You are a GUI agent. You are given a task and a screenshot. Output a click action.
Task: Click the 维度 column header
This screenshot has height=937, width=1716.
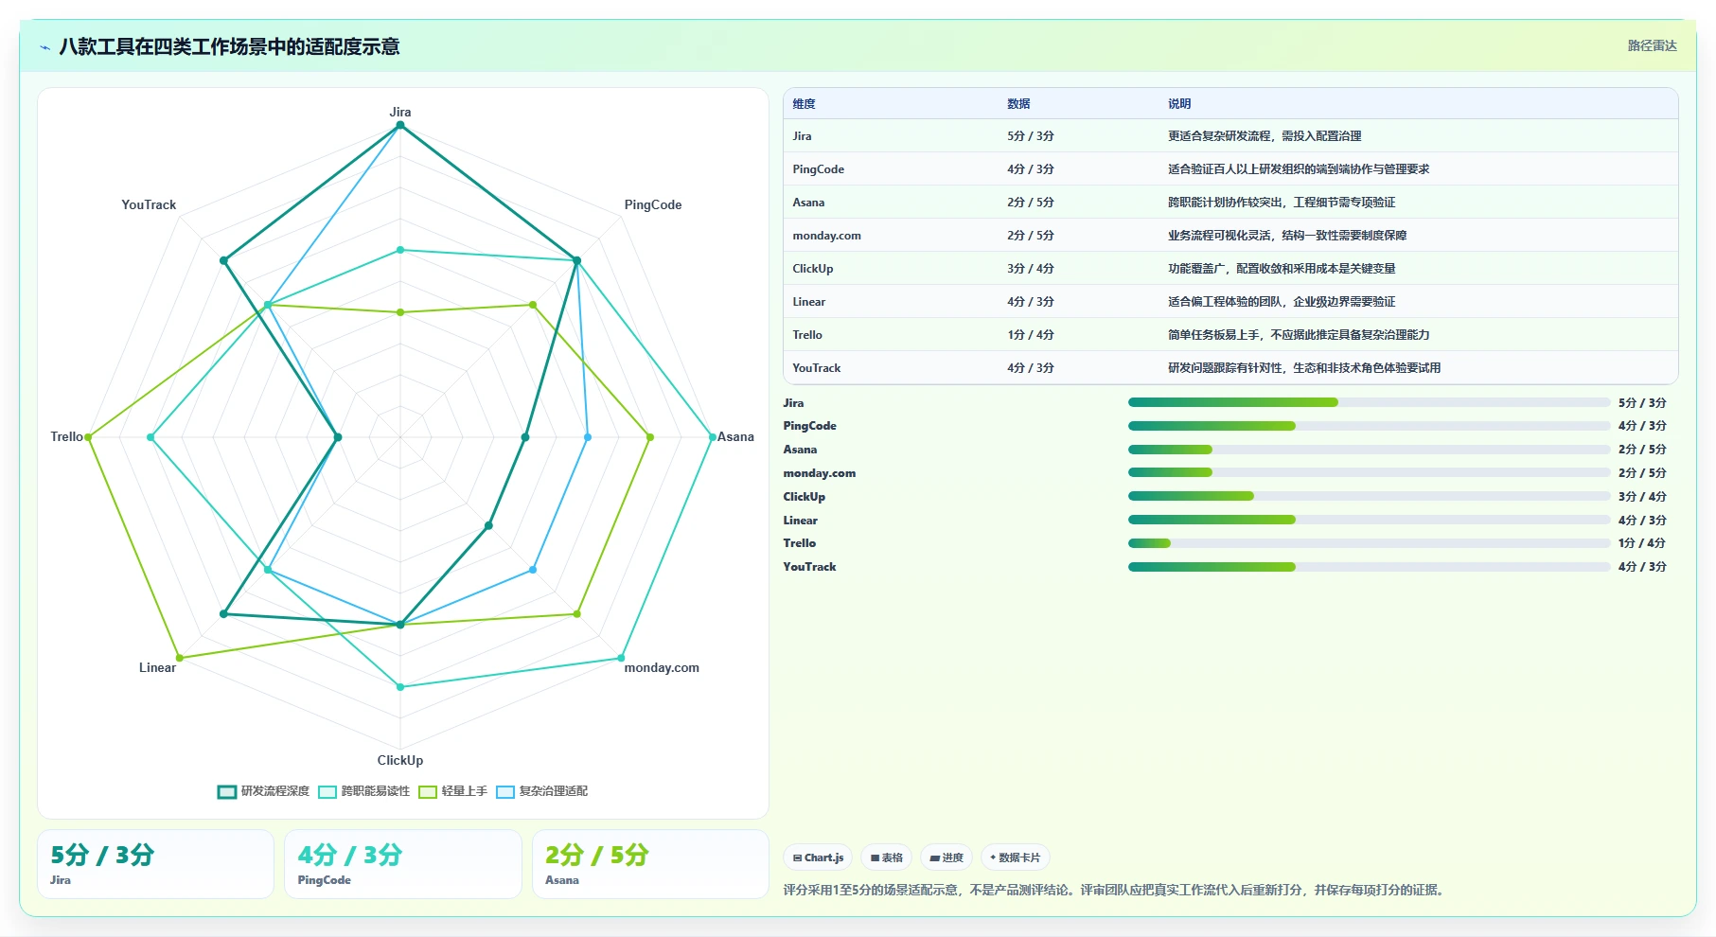coord(804,104)
